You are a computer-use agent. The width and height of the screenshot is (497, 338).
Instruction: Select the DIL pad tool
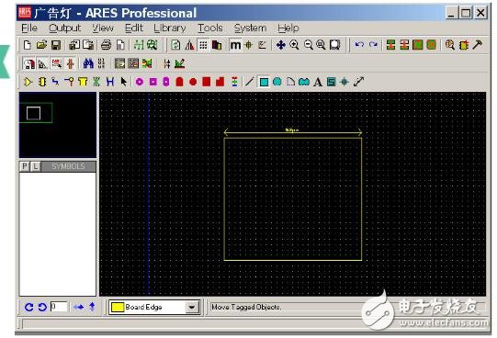[166, 82]
